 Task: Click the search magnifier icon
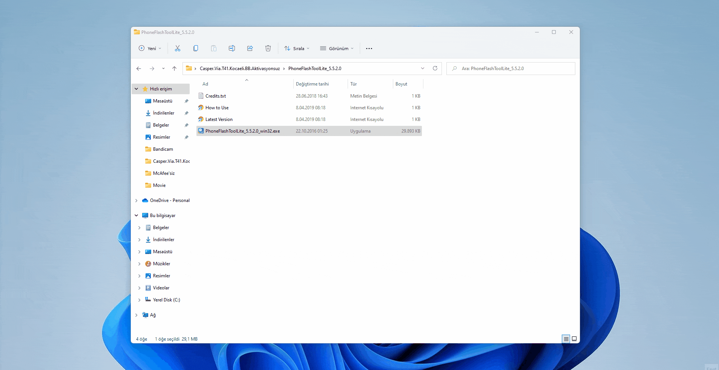[x=455, y=69]
